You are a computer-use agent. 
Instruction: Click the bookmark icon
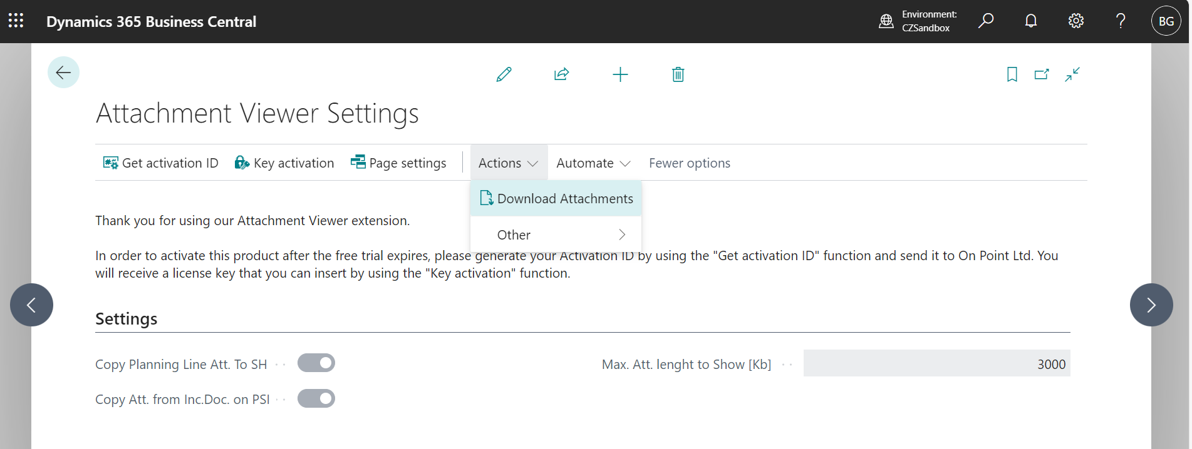click(1012, 74)
